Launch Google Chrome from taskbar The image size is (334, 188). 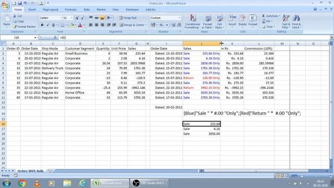tap(22, 183)
